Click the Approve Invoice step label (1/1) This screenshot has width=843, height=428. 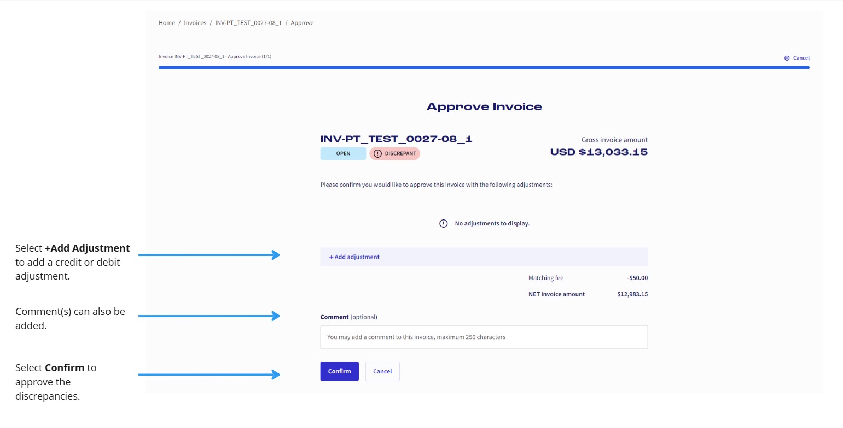[x=215, y=57]
